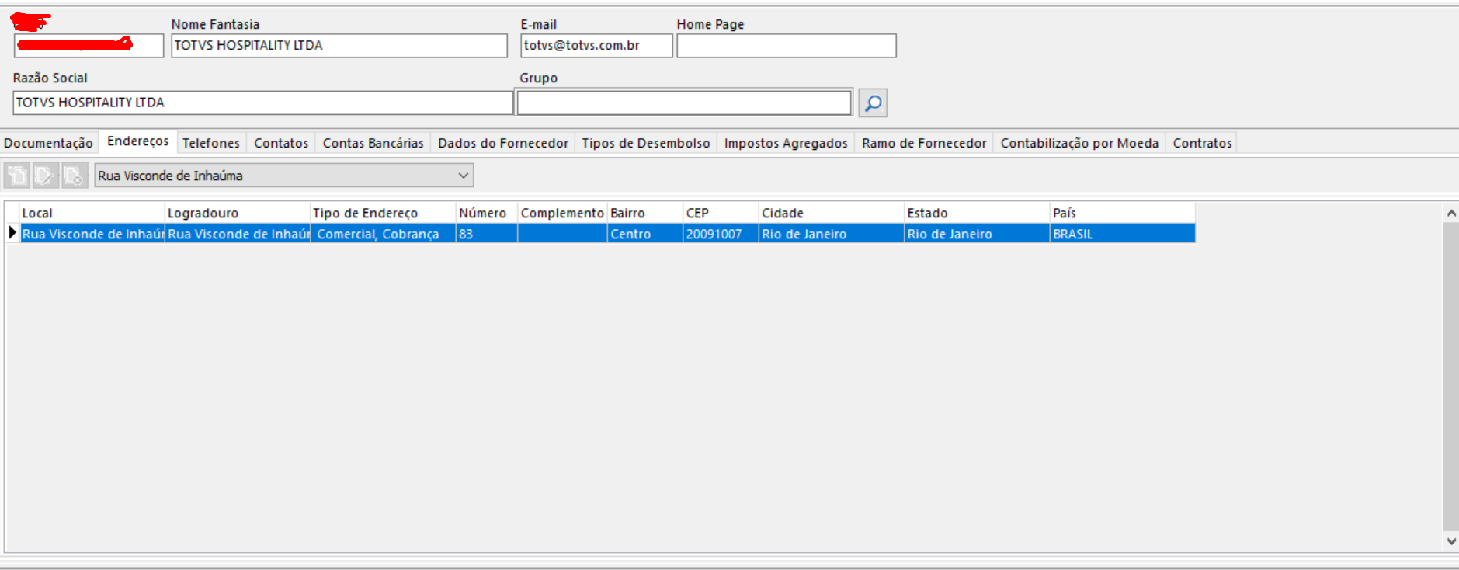Click the Tipo de Endereço column header
1459x570 pixels.
tap(383, 213)
